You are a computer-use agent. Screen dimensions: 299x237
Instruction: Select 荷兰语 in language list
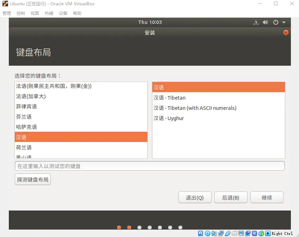(x=81, y=147)
